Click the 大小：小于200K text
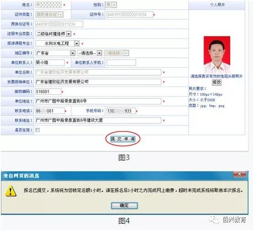 202,100
